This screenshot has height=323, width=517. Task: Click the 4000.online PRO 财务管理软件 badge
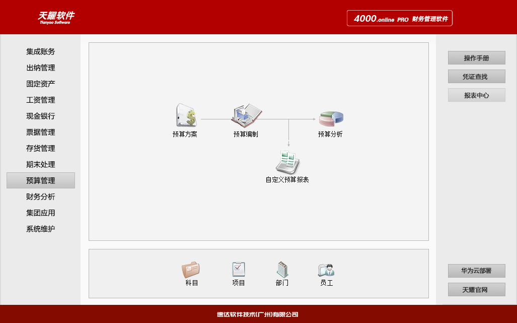(x=400, y=18)
